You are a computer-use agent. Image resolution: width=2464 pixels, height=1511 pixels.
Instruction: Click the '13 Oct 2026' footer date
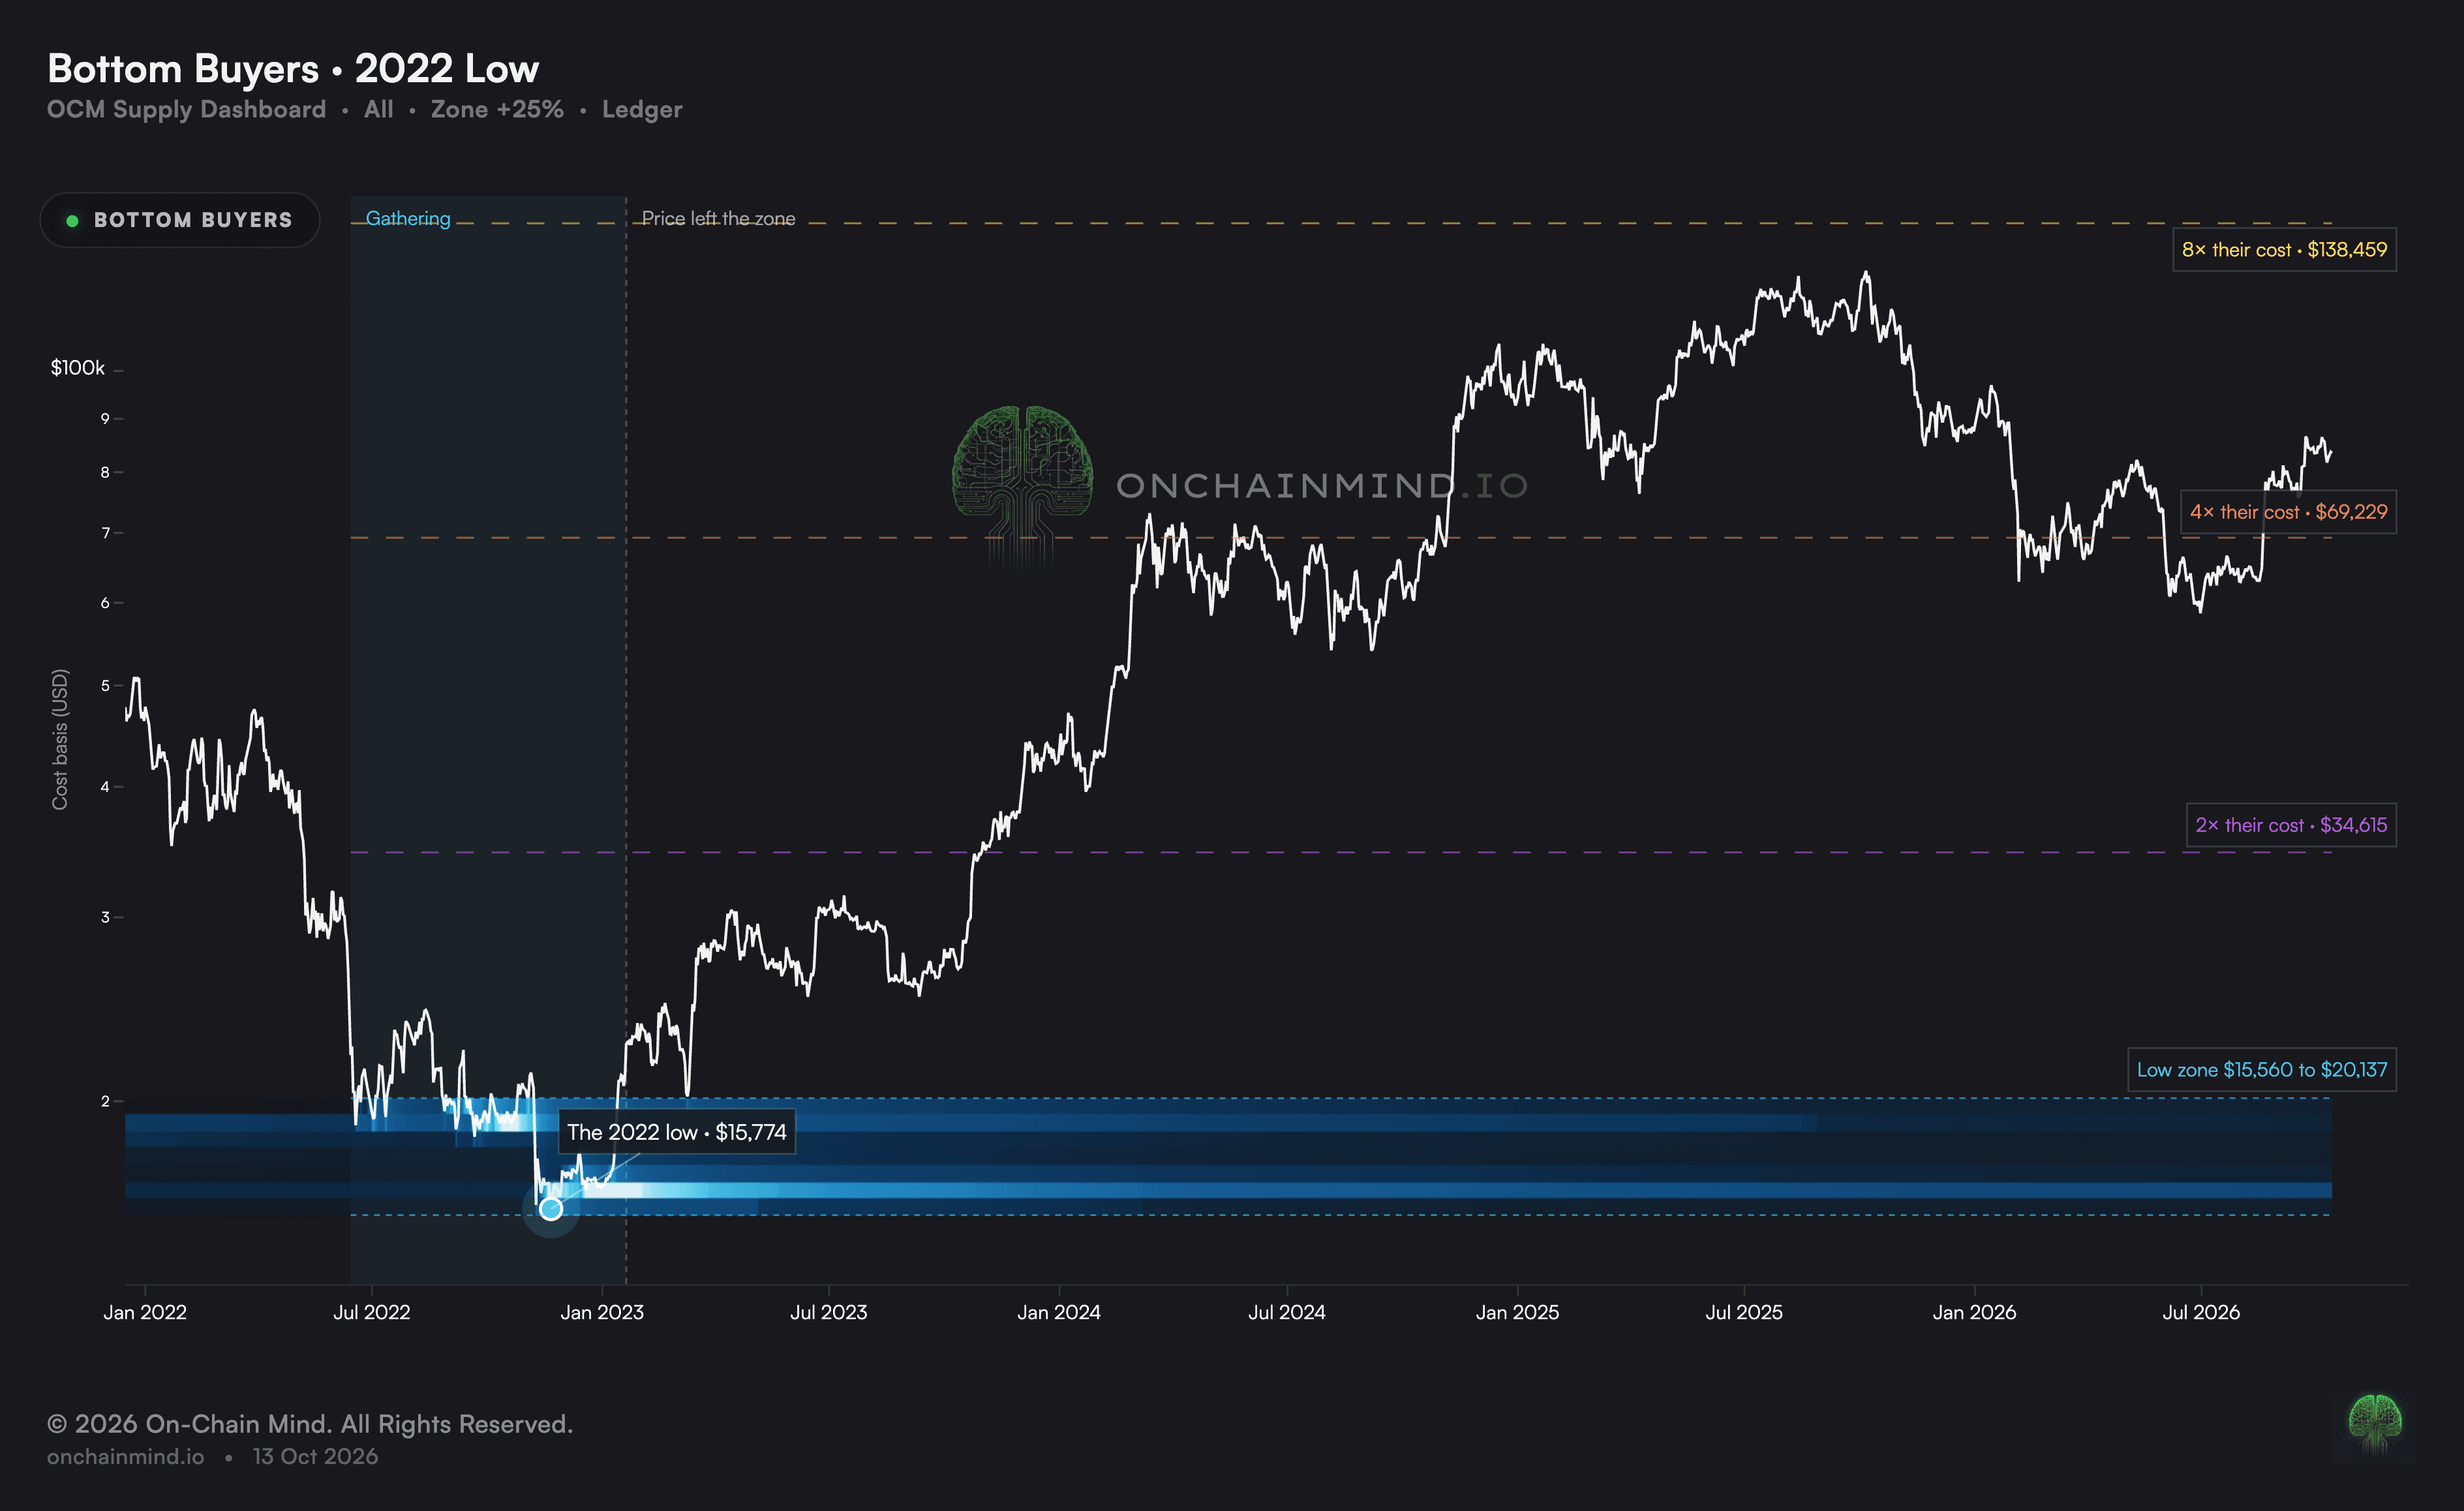(x=316, y=1457)
